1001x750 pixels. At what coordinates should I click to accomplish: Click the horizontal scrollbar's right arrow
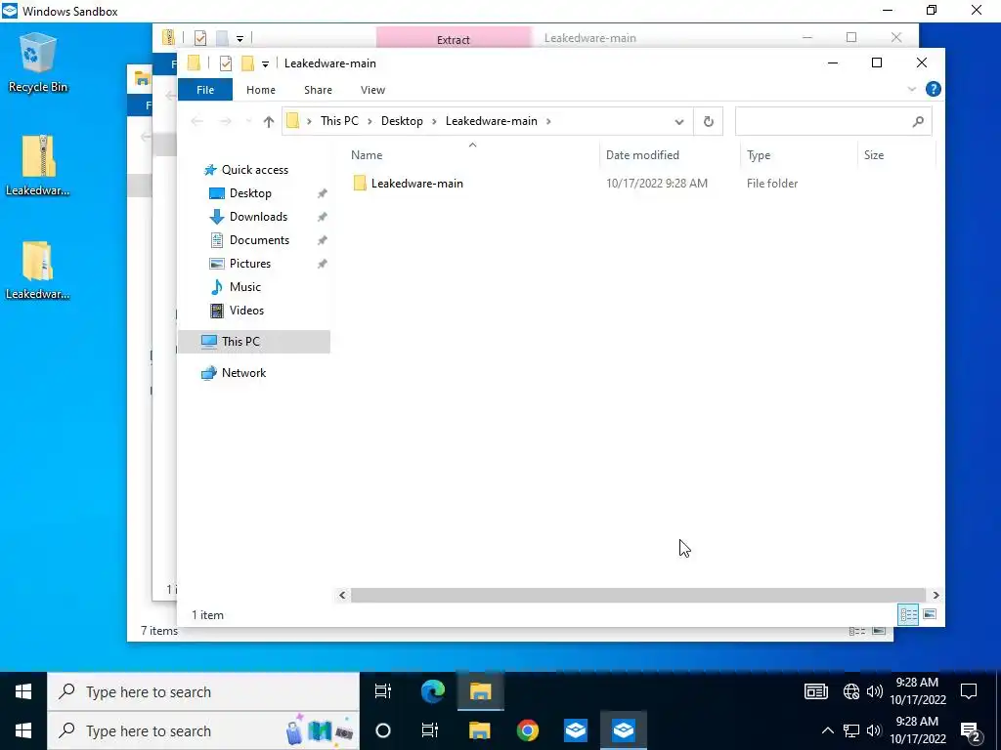point(936,595)
